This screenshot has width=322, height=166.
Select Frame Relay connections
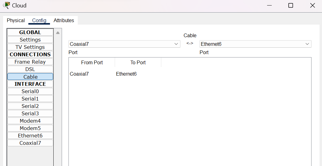click(30, 62)
